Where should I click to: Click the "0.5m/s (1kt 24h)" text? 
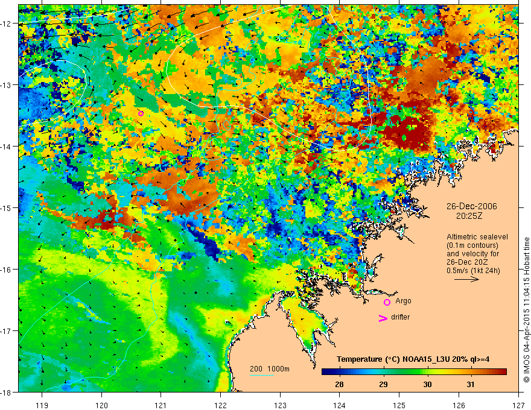[x=473, y=271]
